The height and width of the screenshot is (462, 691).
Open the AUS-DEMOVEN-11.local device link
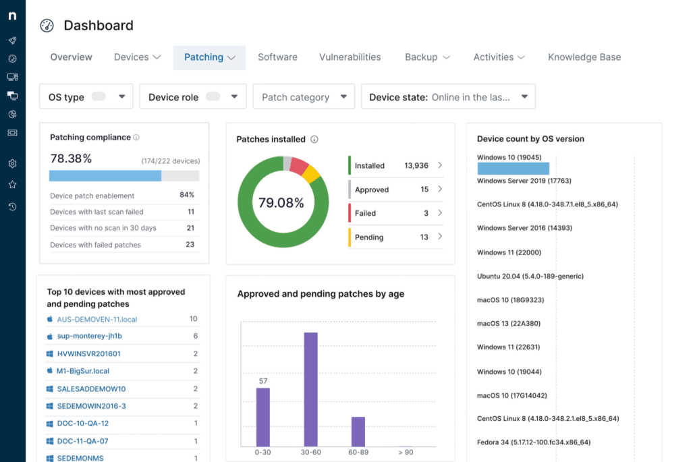(97, 319)
